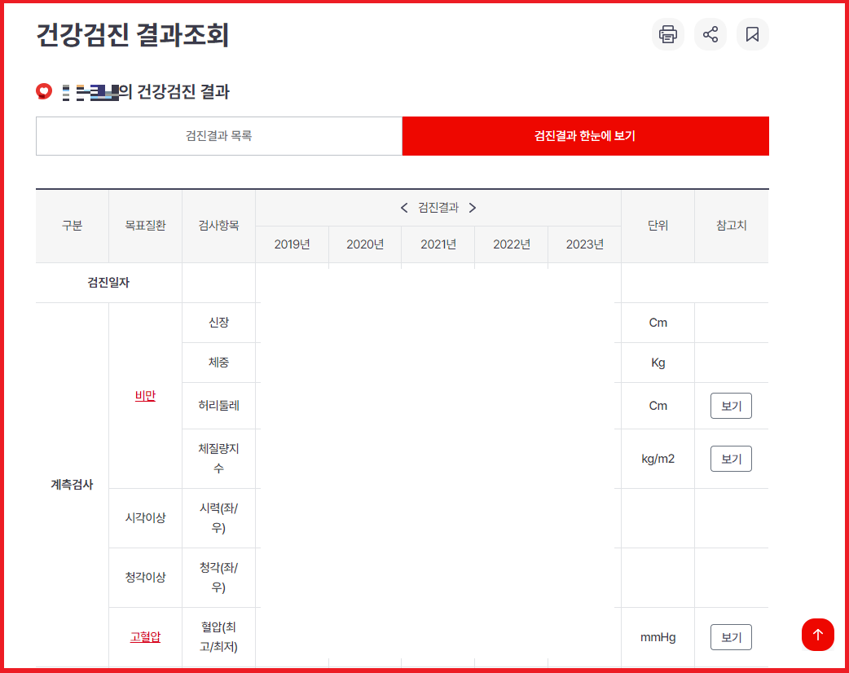The height and width of the screenshot is (673, 849).
Task: Select the 2023년 column header
Action: (x=583, y=245)
